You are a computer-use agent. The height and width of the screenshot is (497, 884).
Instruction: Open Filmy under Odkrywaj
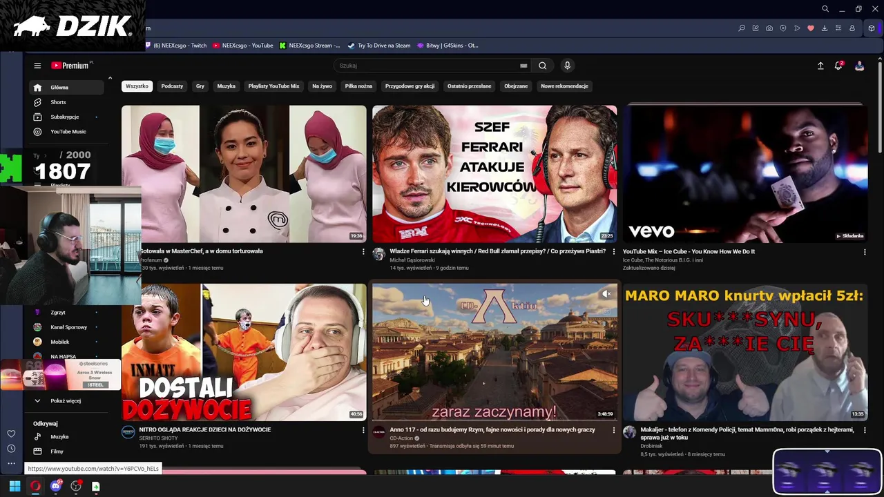tap(67, 451)
